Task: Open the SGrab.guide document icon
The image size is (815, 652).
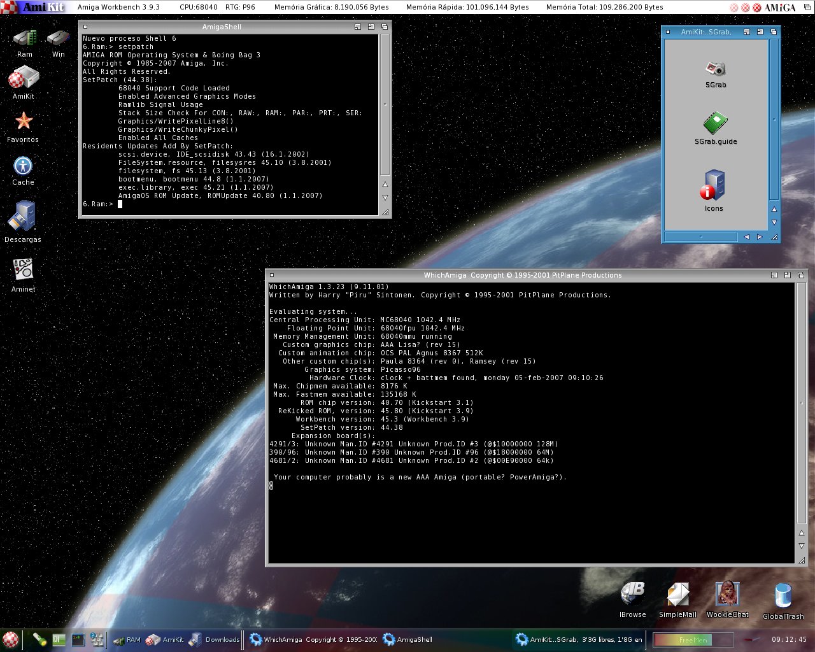Action: click(716, 124)
